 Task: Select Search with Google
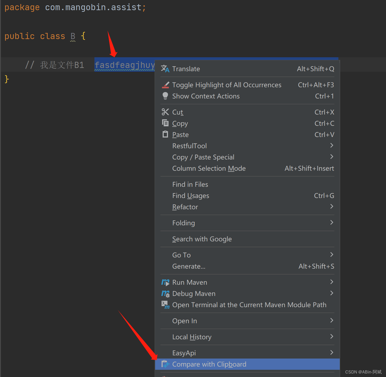tap(247, 239)
